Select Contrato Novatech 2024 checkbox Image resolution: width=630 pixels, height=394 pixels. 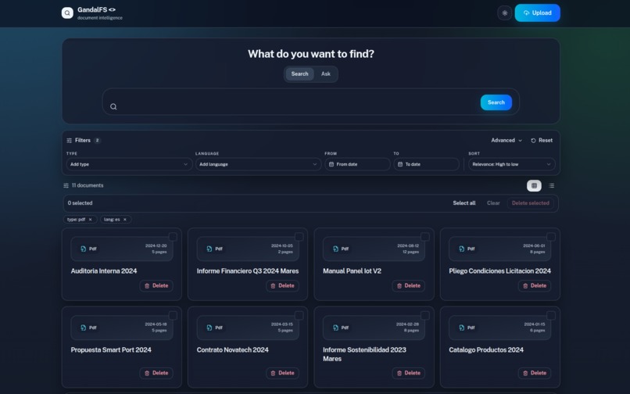(299, 315)
